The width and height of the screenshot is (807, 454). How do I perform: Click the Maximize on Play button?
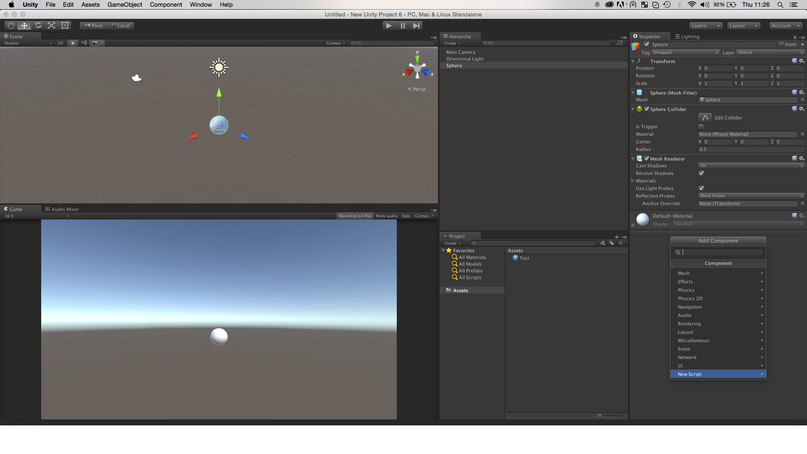pyautogui.click(x=355, y=216)
